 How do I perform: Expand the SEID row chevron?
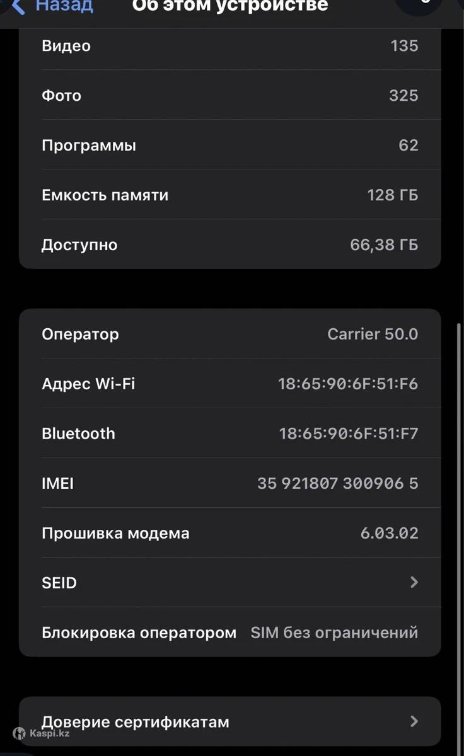(x=414, y=582)
